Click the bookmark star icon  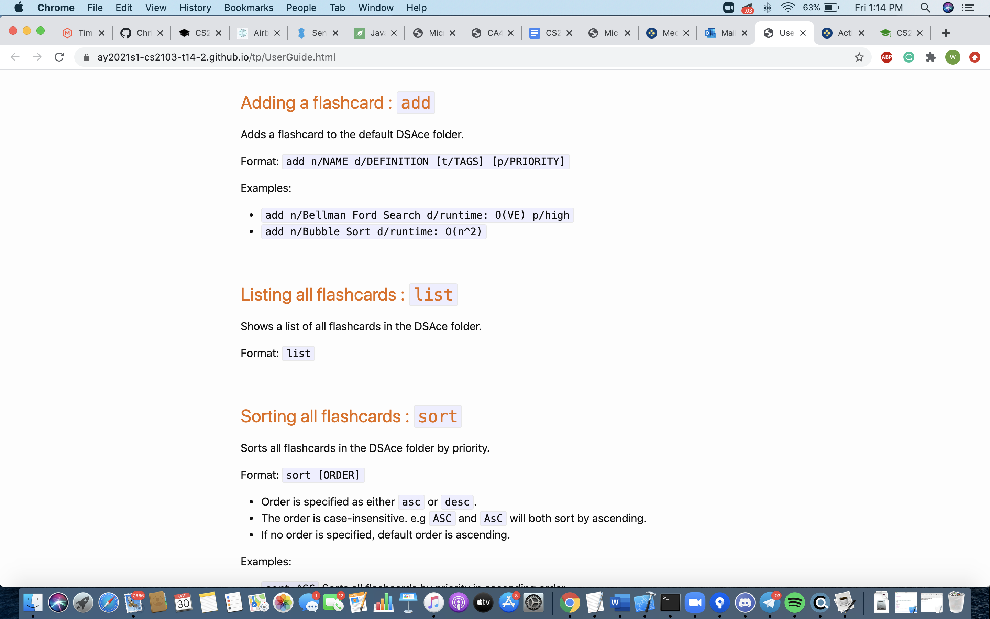859,57
